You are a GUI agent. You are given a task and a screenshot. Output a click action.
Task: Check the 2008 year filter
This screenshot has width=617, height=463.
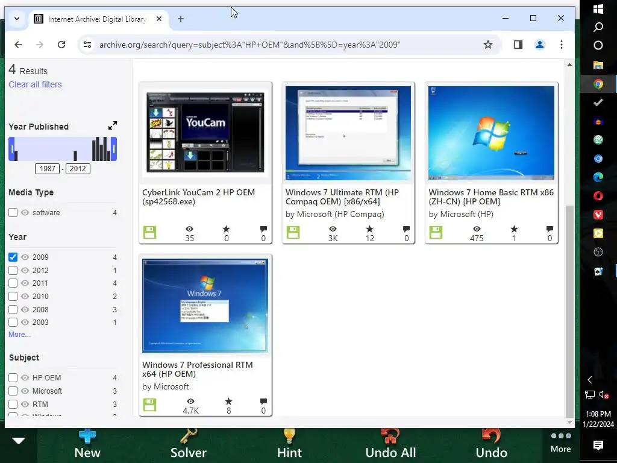(13, 309)
